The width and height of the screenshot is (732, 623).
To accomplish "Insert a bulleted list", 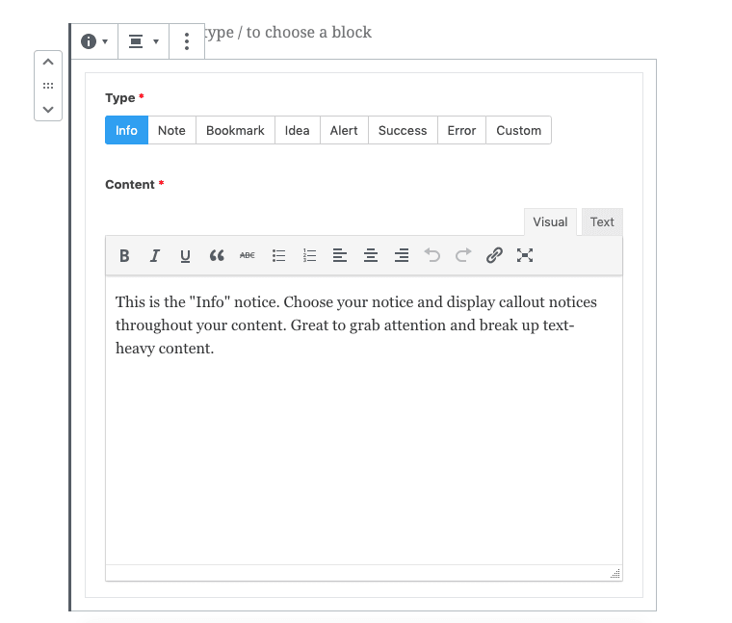I will click(x=278, y=256).
